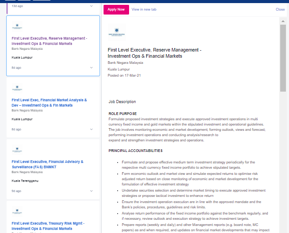Expand chevron on the 13d ago card
289x233 pixels.
(x=92, y=6)
